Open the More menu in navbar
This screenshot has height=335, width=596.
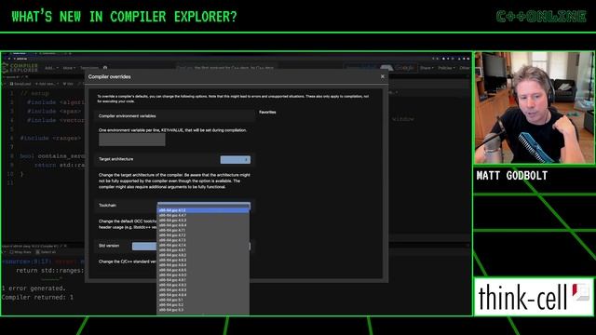click(x=69, y=68)
